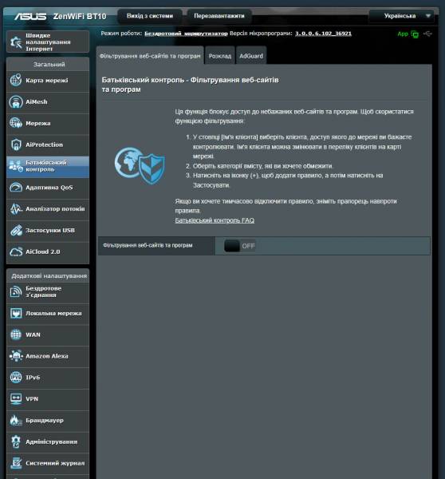Click the Додаткові налаштування section header
Viewport: 445px width, 479px height.
[x=49, y=276]
